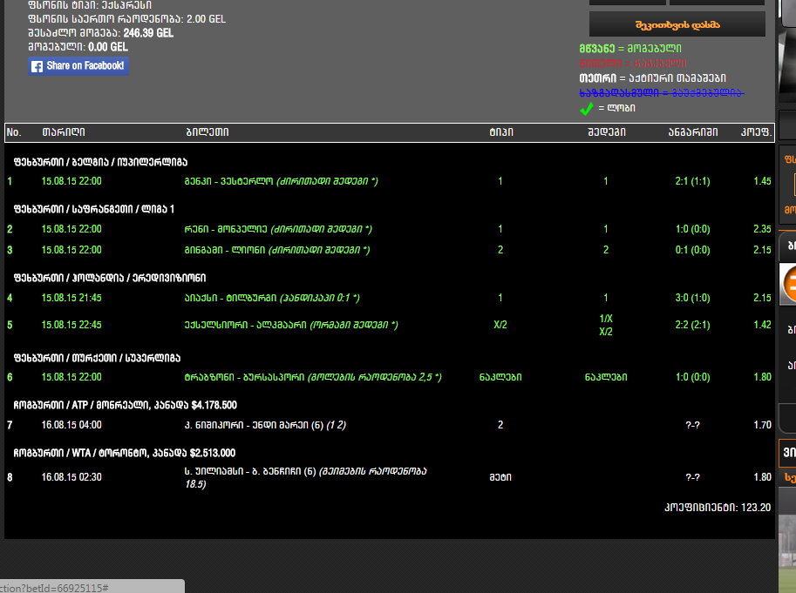Click the ტიპი column header
Viewport: 796px width, 593px height.
coord(500,132)
